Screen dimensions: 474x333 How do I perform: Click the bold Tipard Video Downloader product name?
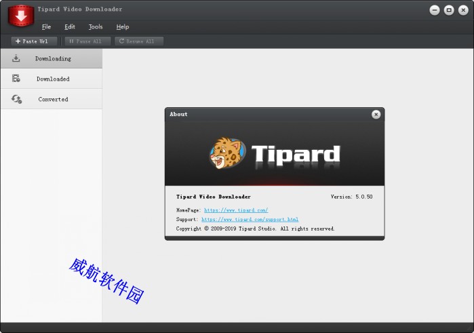[x=214, y=197]
